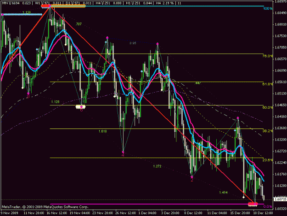The height and width of the screenshot is (216, 287).
Task: Select the 61.8% retracement label
Action: tap(267, 84)
